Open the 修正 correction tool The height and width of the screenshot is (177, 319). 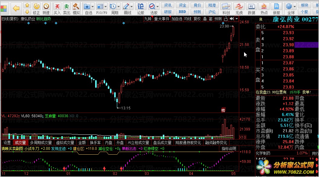37,8
